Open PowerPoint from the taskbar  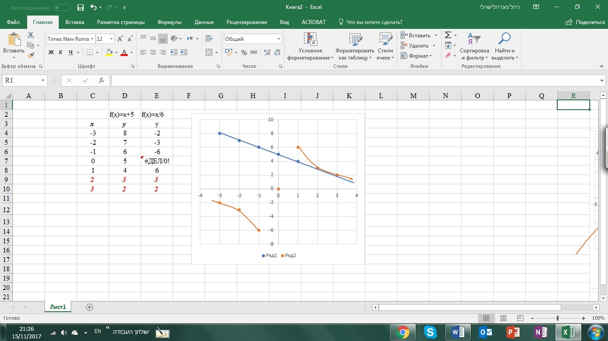coord(513,332)
